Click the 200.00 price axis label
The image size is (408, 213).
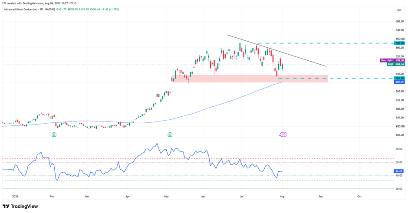[x=399, y=126]
